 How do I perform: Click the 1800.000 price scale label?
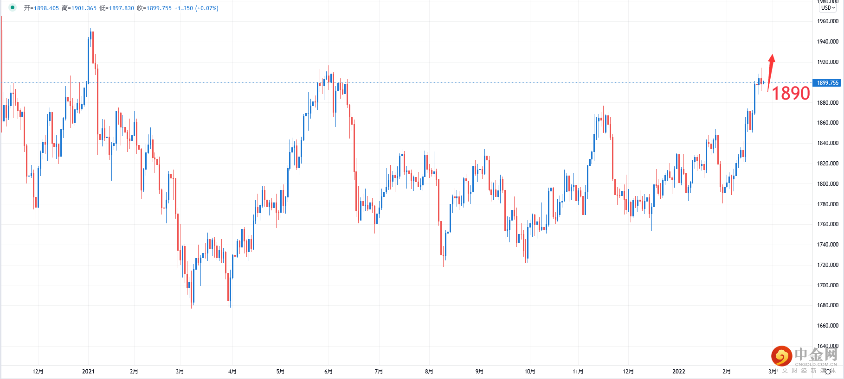point(828,184)
